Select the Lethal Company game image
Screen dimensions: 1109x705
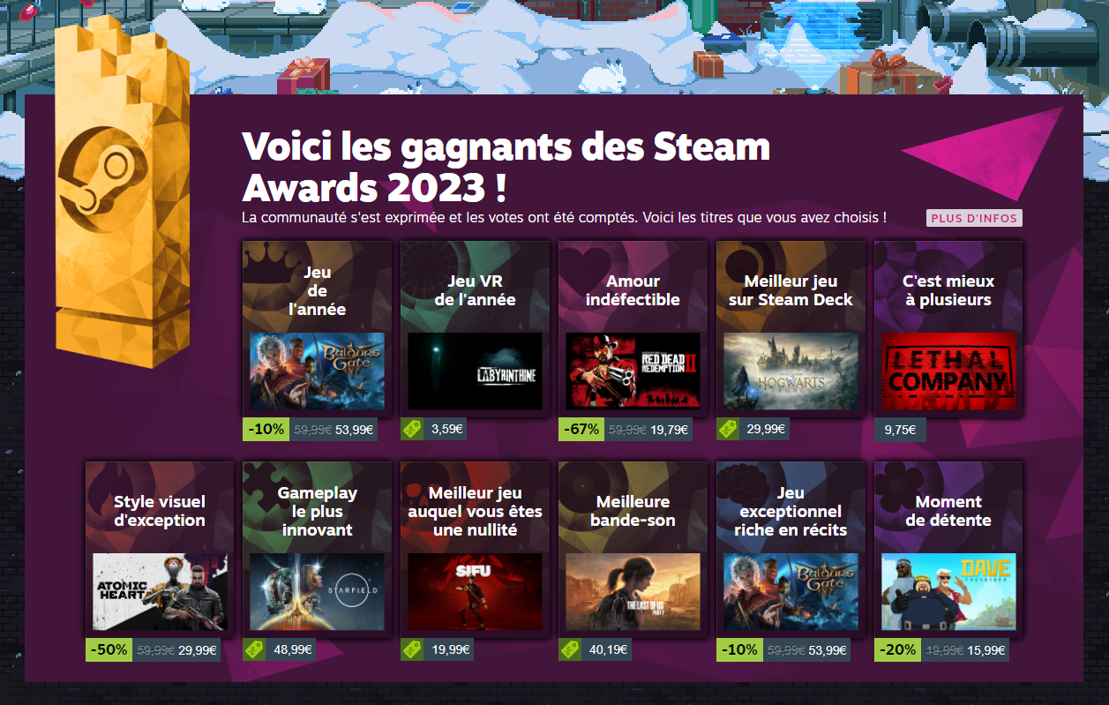point(948,371)
